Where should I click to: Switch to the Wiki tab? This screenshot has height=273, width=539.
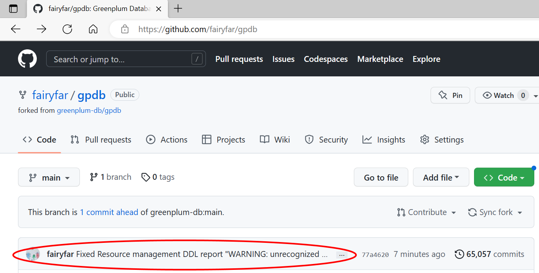coord(275,140)
